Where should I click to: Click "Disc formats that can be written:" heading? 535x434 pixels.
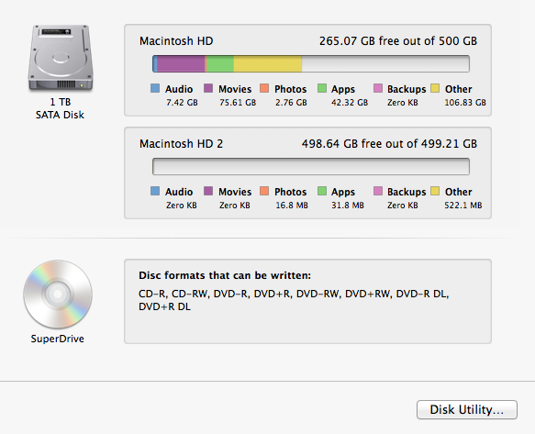tap(225, 275)
